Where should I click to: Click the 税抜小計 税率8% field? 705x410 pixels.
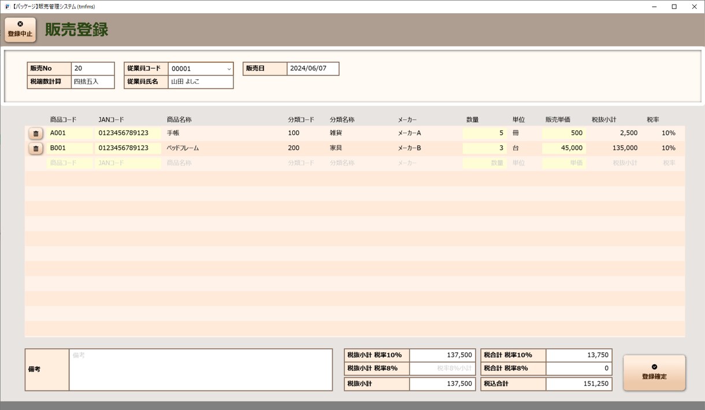point(442,368)
